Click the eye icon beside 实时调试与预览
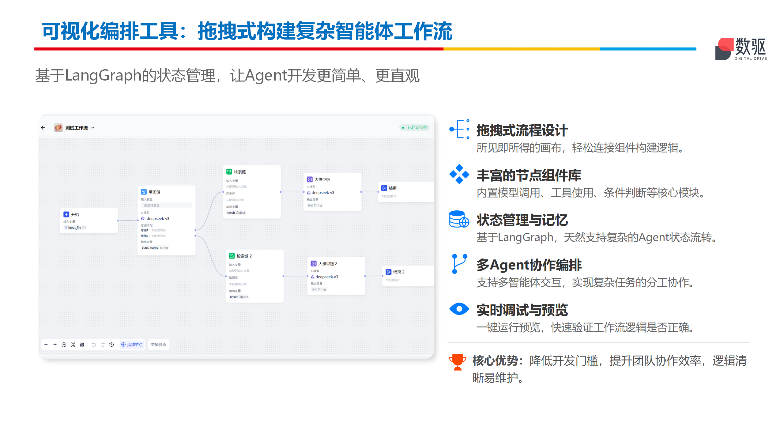This screenshot has height=441, width=784. 459,309
